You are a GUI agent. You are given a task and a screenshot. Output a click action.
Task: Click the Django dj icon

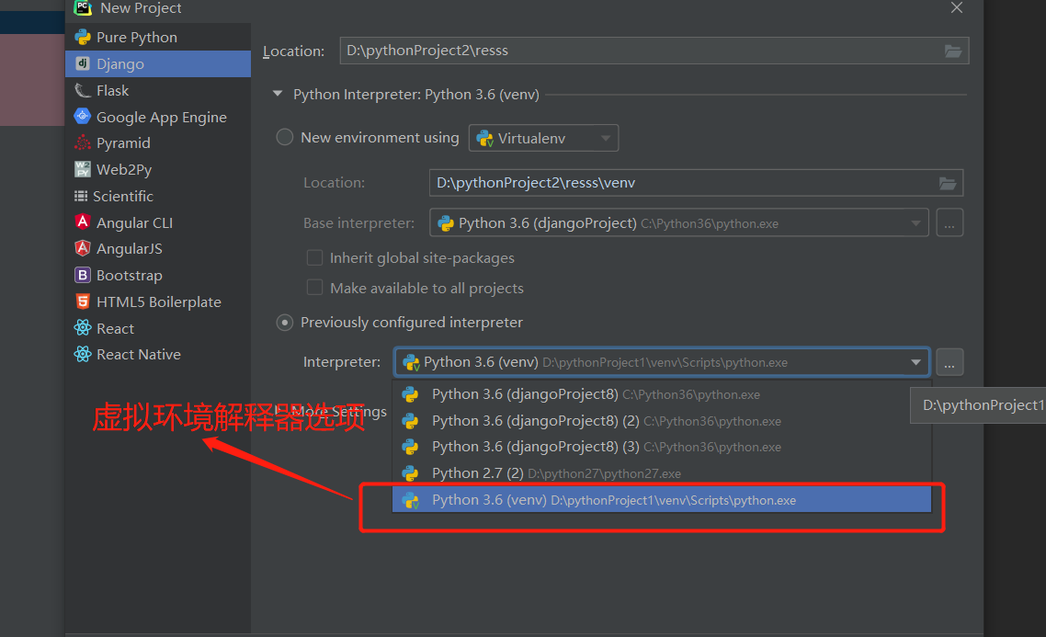(82, 63)
